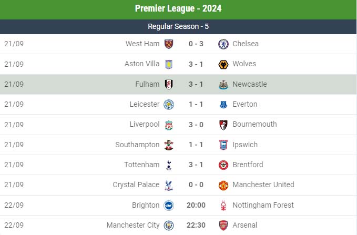The height and width of the screenshot is (235, 357).
Task: Click the Manchester United crest
Action: tap(223, 185)
